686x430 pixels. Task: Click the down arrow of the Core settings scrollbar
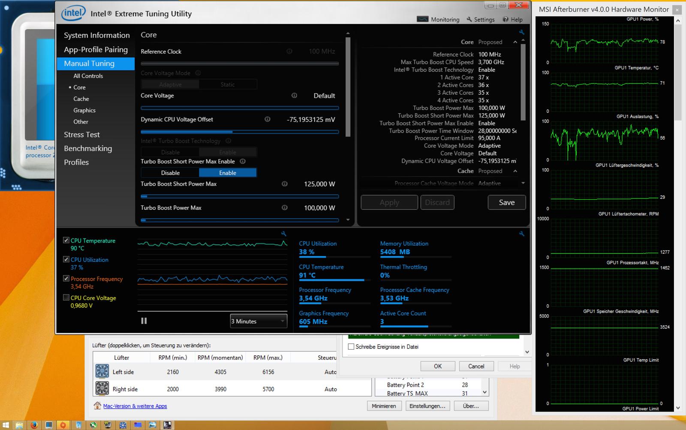[348, 220]
